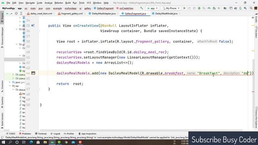Click the onCreateView breadcrumb in navigation bar
Viewport: 258px width, 145px height.
click(125, 8)
